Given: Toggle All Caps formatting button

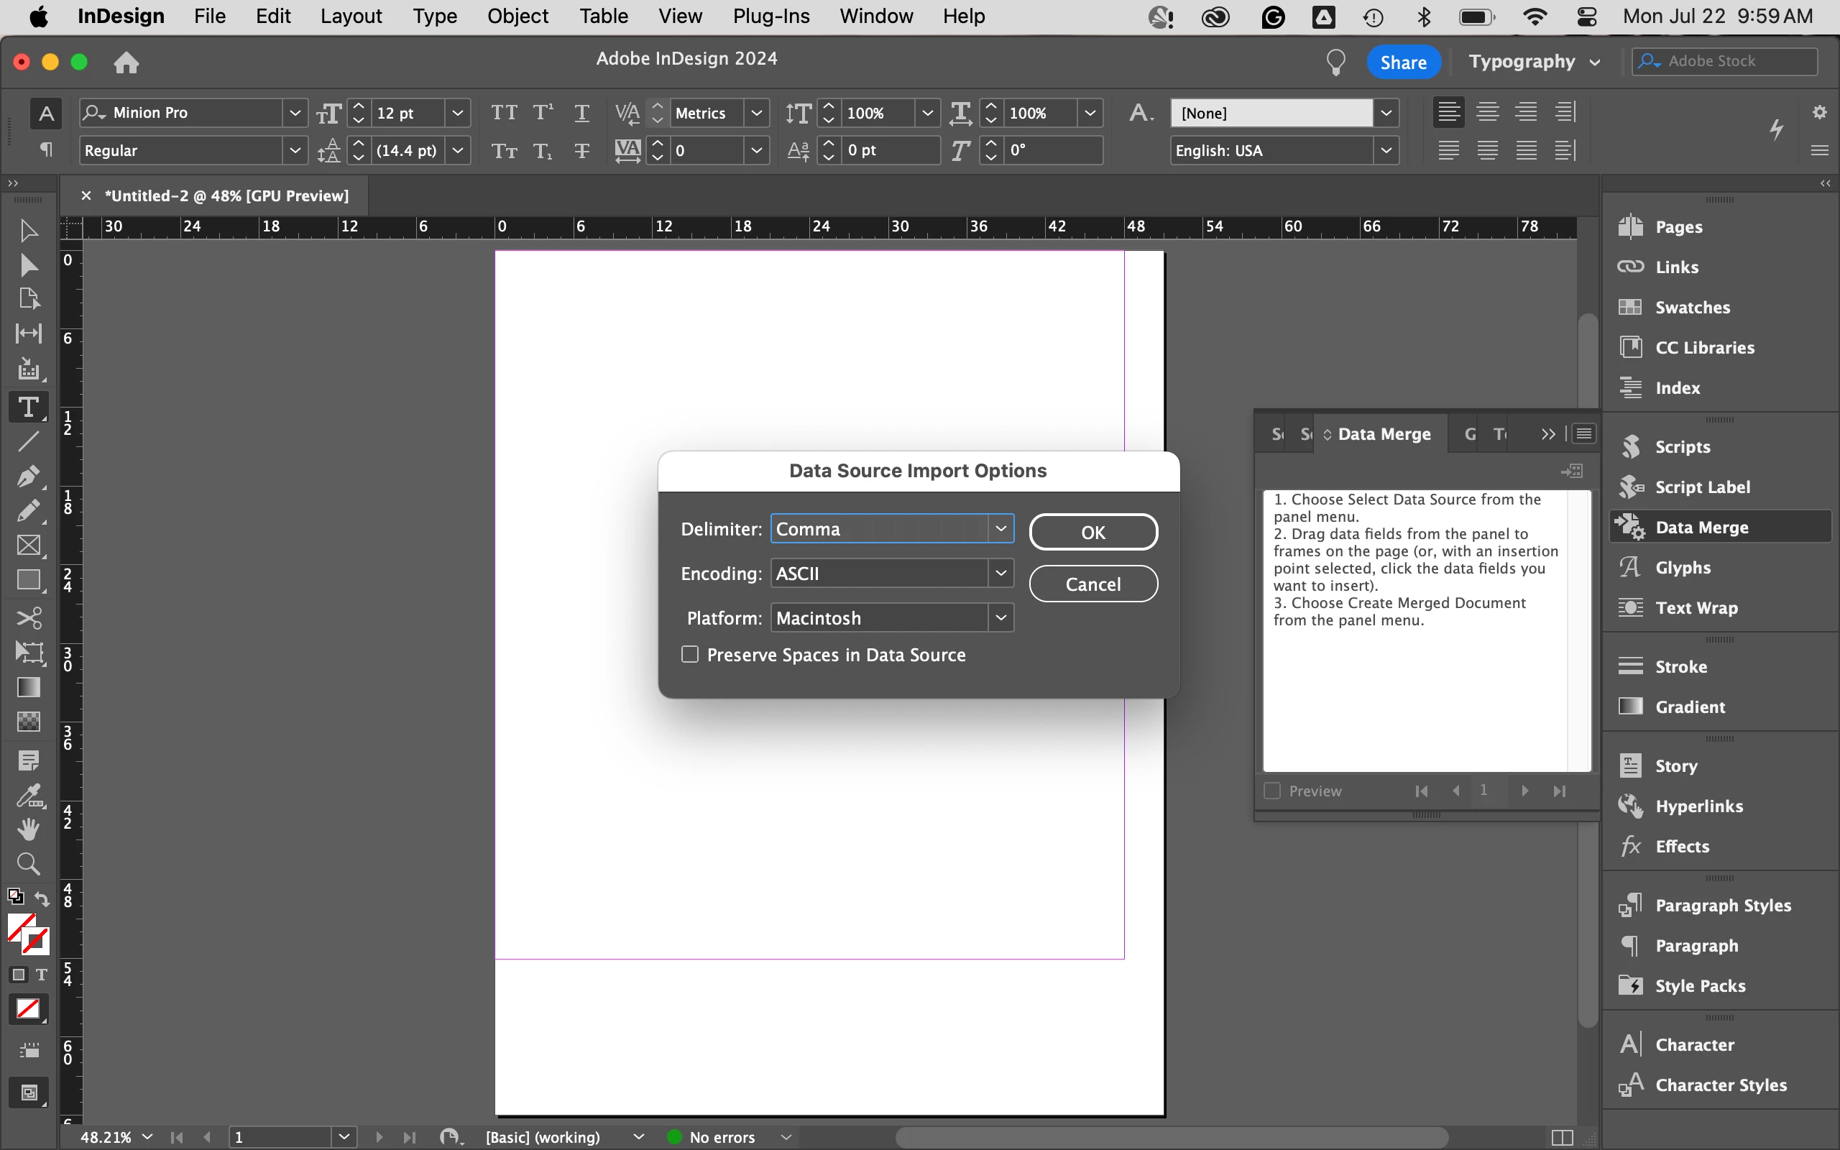Looking at the screenshot, I should pos(503,113).
